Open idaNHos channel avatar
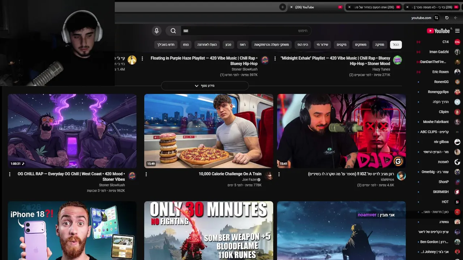Viewport: 463px width, 260px height. coord(401,176)
